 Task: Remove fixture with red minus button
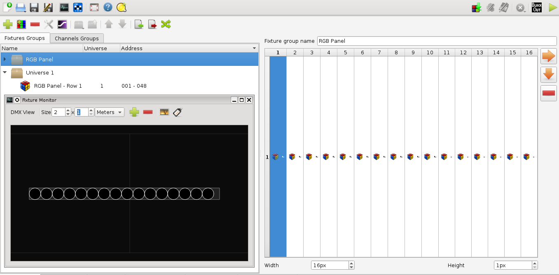(x=549, y=93)
